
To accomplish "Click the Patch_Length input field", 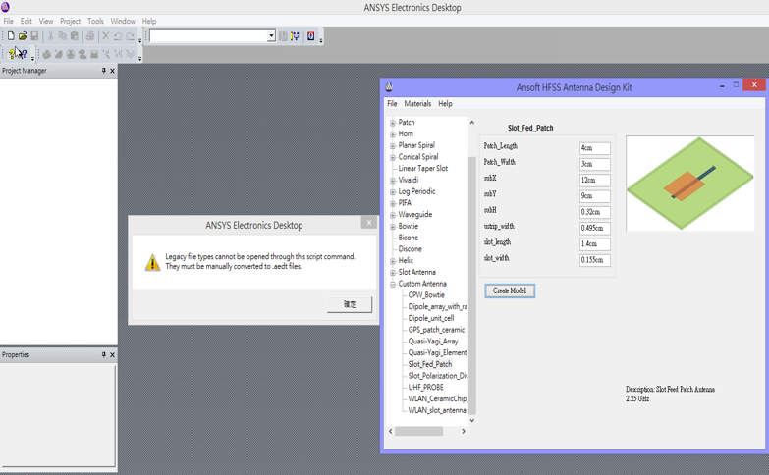I will tap(595, 148).
